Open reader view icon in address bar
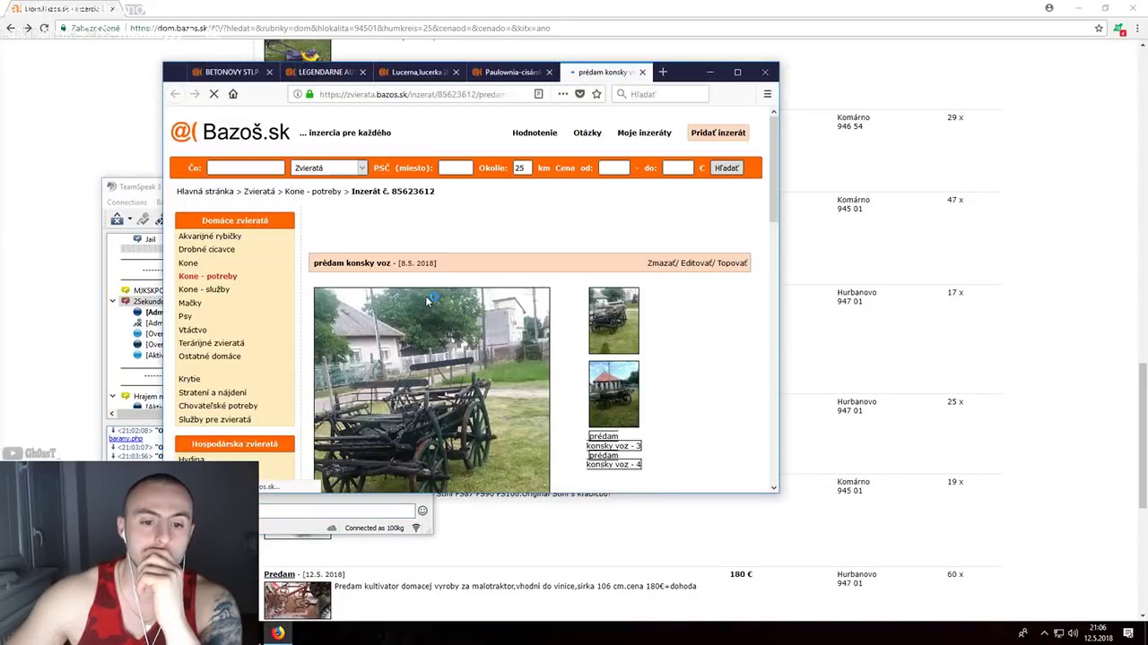Image resolution: width=1148 pixels, height=645 pixels. point(538,94)
